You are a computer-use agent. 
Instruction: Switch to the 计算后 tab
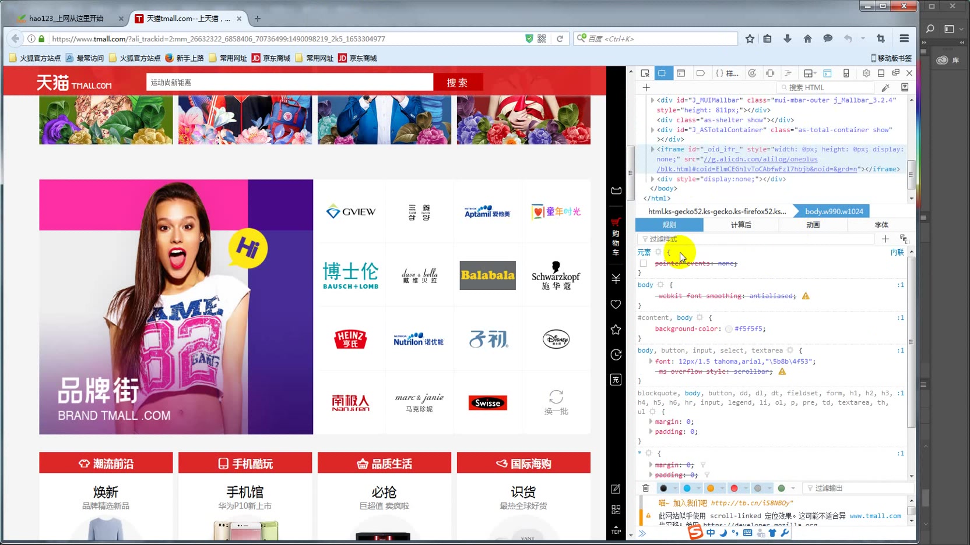(741, 225)
